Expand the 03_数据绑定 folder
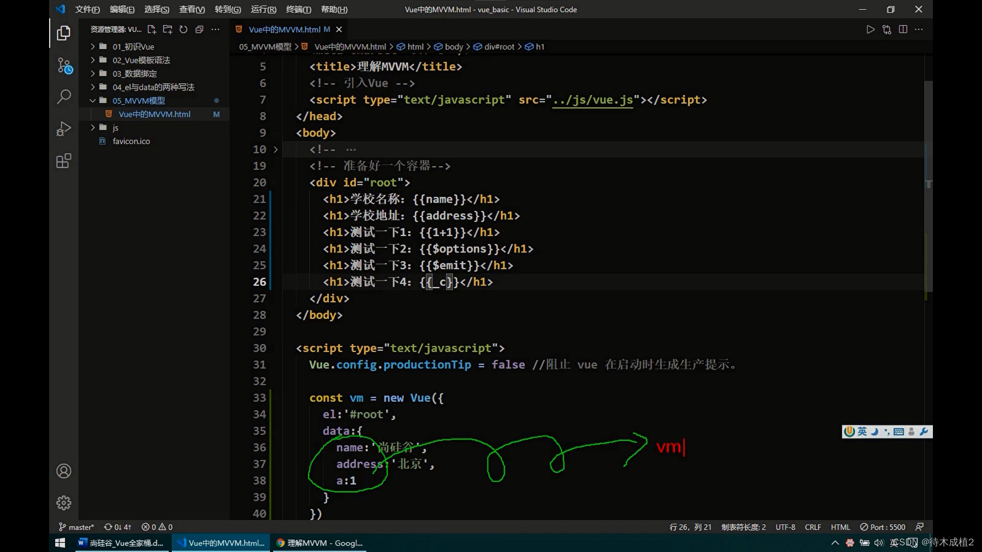 [x=153, y=74]
